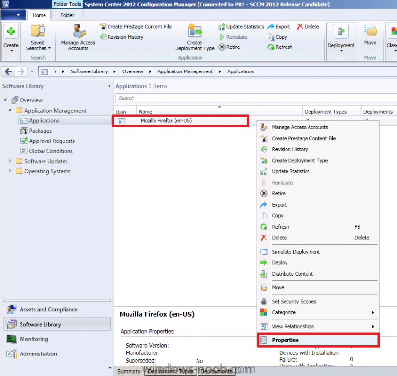Expand the Categorize submenu
The width and height of the screenshot is (397, 376).
click(x=318, y=313)
